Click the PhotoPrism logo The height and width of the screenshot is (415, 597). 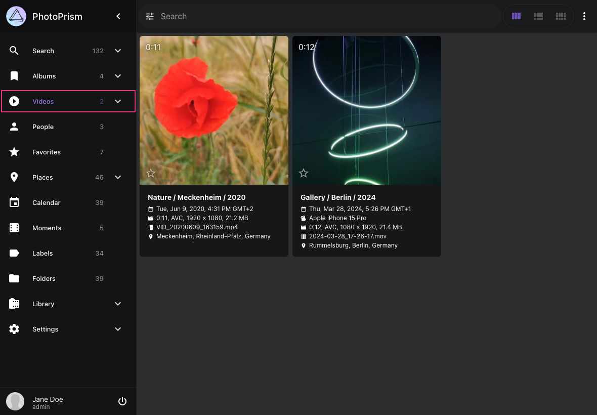coord(16,16)
